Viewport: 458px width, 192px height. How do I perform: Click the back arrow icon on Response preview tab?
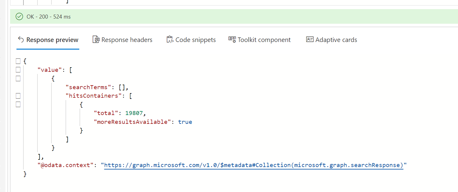[21, 40]
